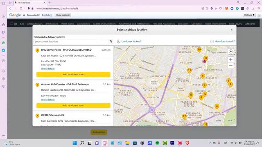Select the OXXO Cafetales MEX listing
The image size is (262, 147).
73,119
